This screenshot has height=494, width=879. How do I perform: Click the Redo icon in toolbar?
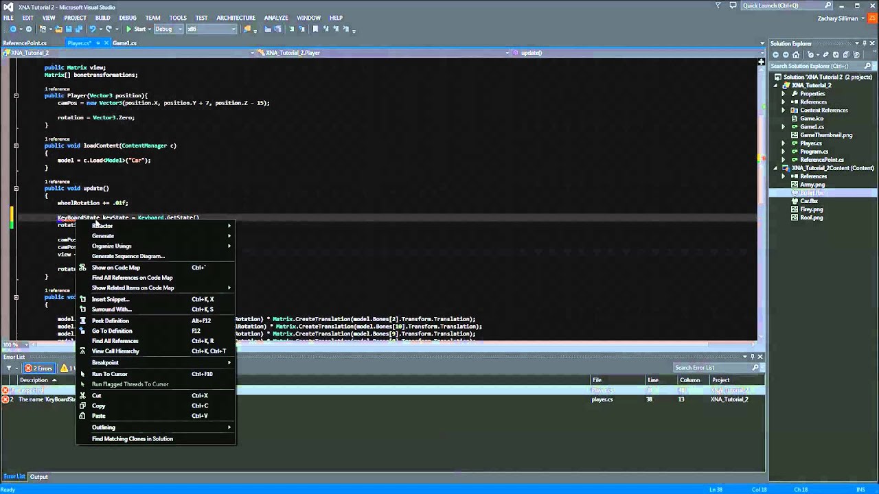[x=109, y=30]
